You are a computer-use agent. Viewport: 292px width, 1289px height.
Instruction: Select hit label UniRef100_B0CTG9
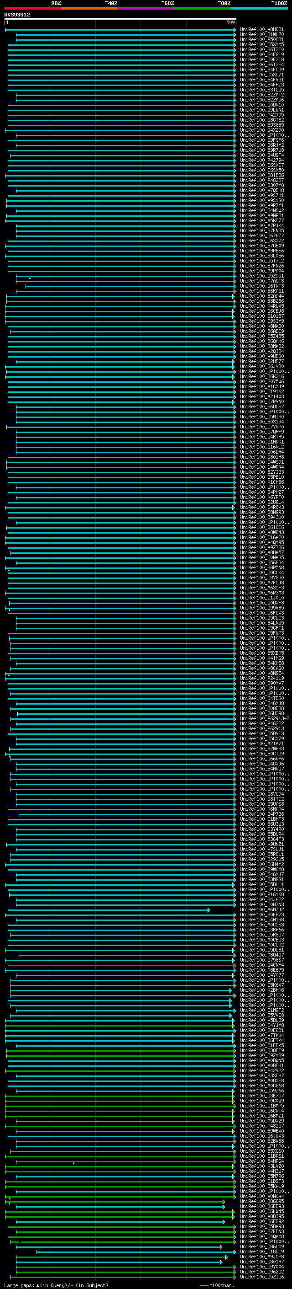click(261, 754)
